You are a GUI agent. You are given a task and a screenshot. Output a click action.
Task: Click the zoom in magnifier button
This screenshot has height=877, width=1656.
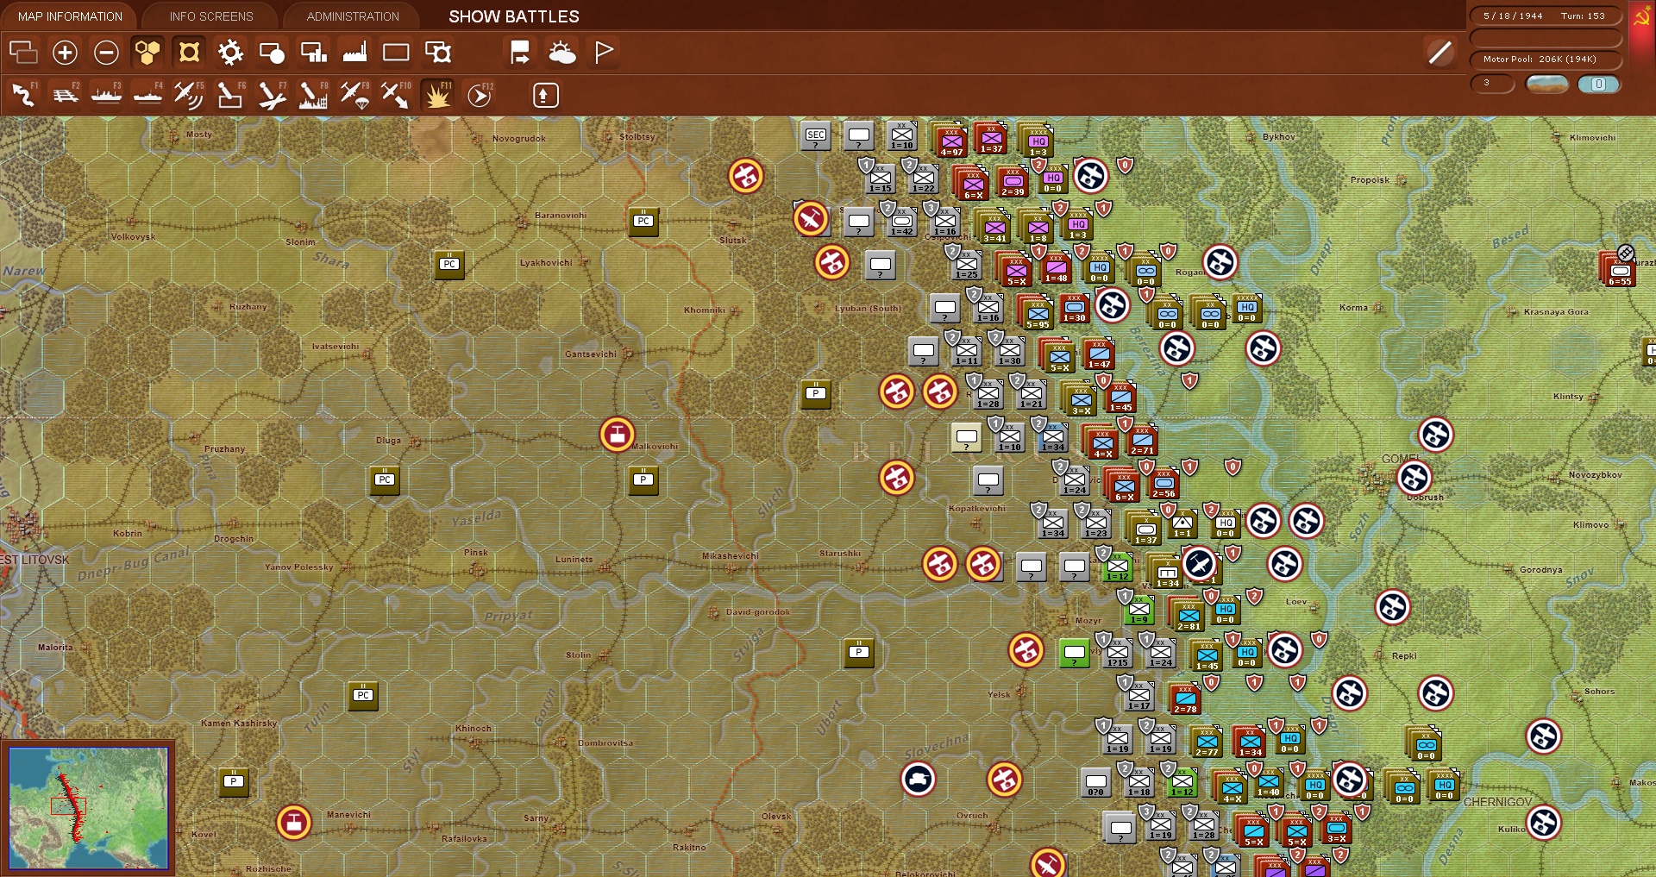(65, 53)
